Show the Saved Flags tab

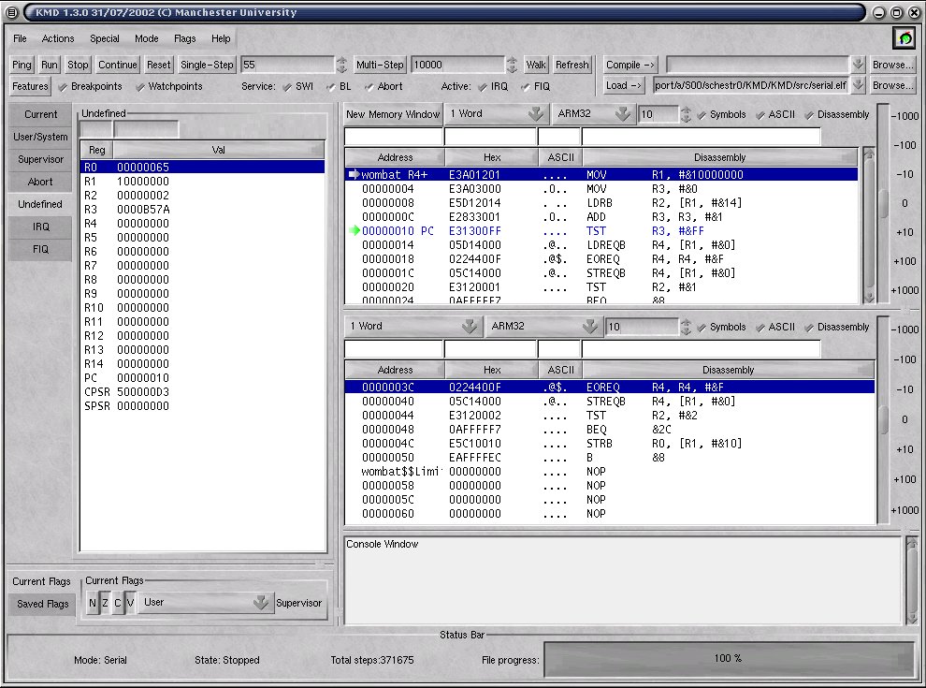point(42,604)
